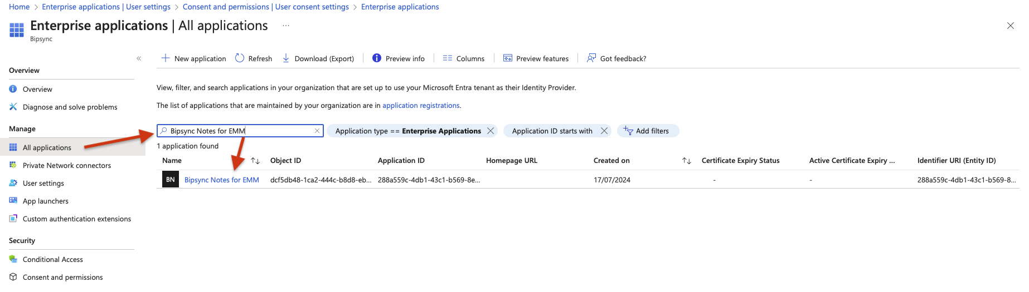Click the BN application avatar tile
The height and width of the screenshot is (292, 1029).
[171, 179]
